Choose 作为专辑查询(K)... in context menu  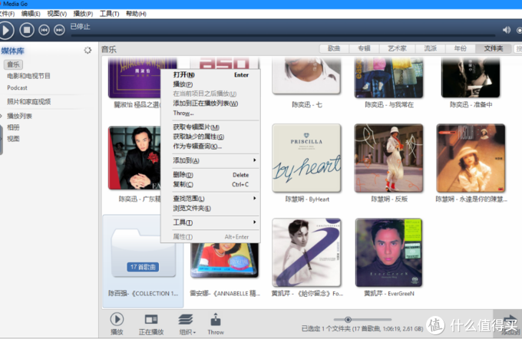click(x=210, y=146)
